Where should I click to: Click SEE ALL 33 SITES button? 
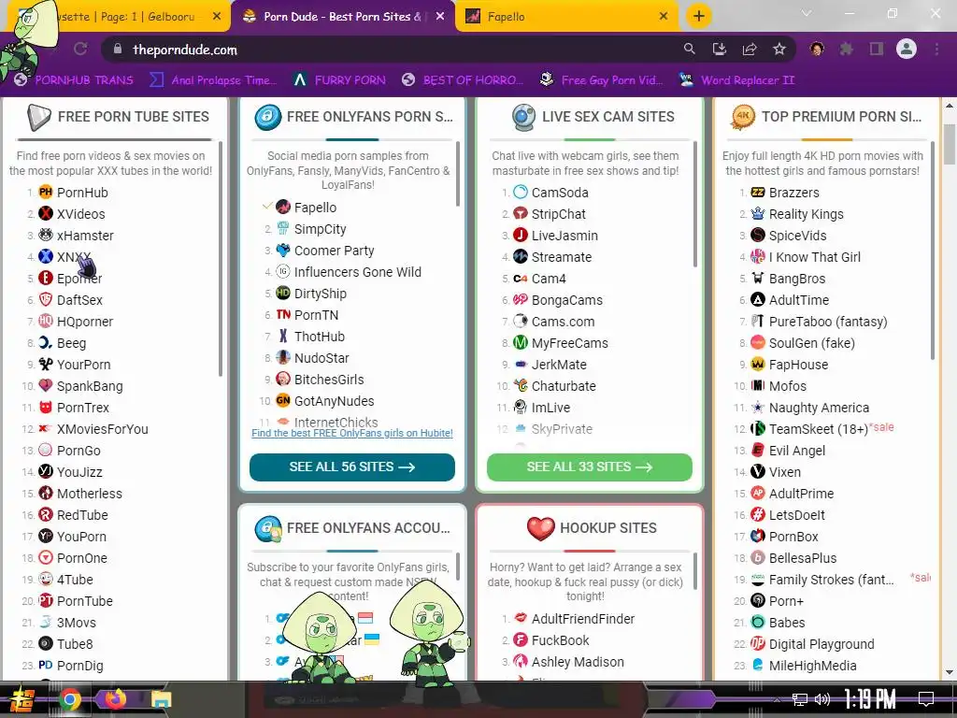(x=590, y=467)
